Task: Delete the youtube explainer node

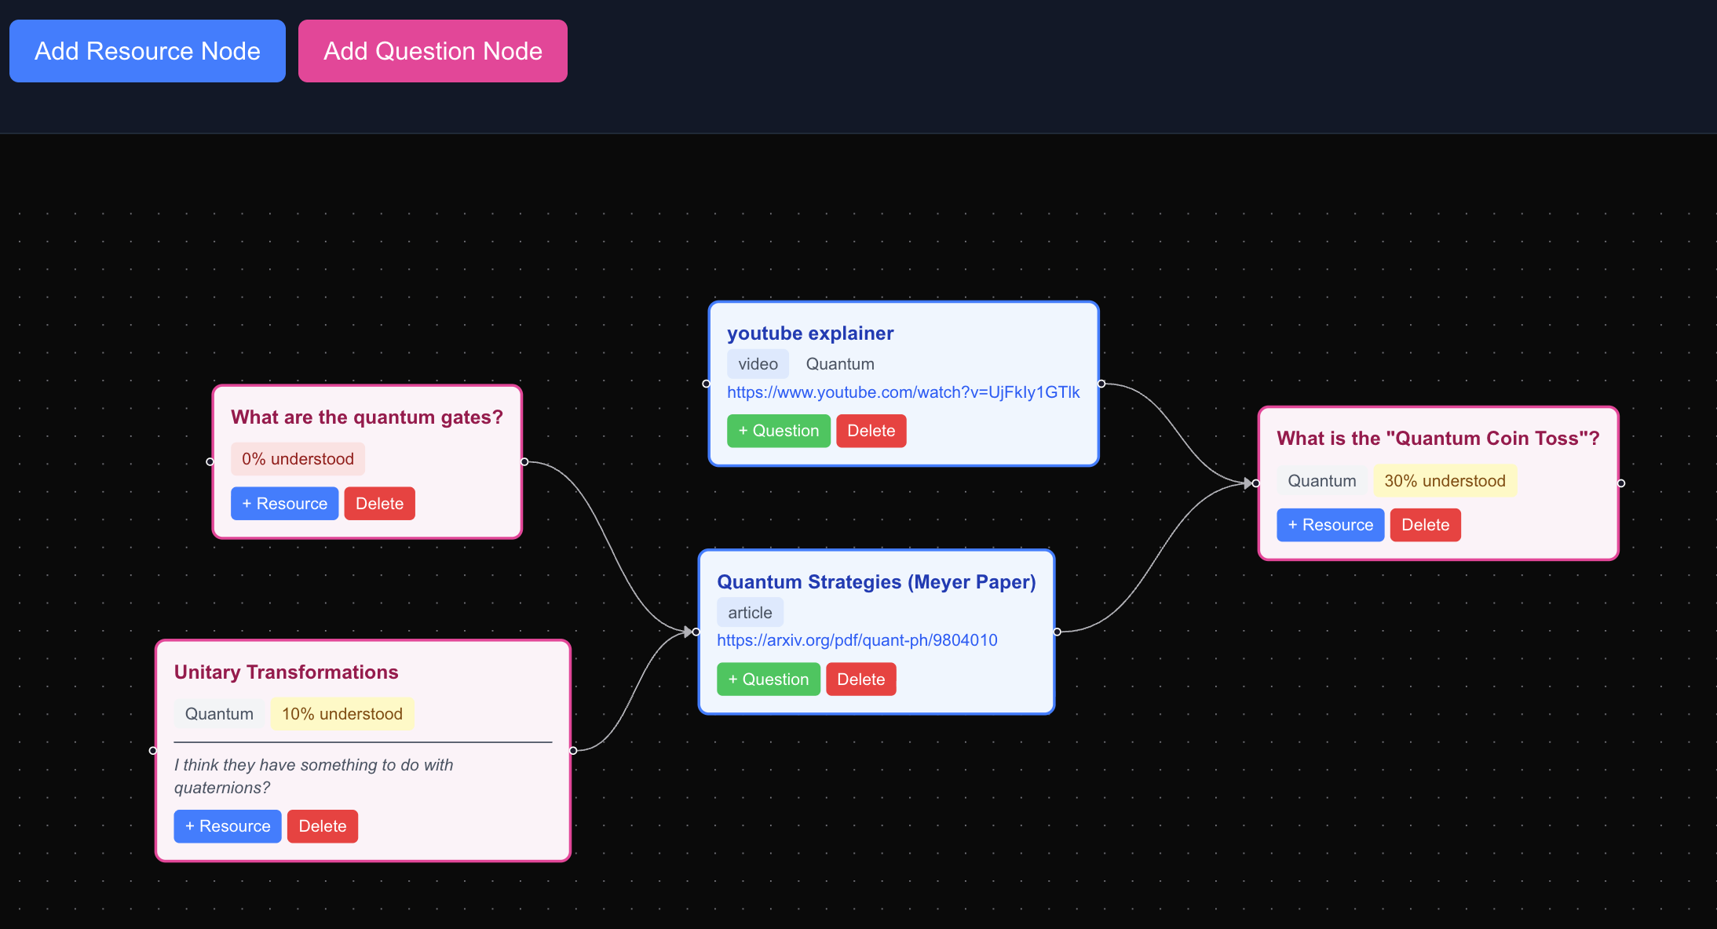Action: [x=871, y=430]
